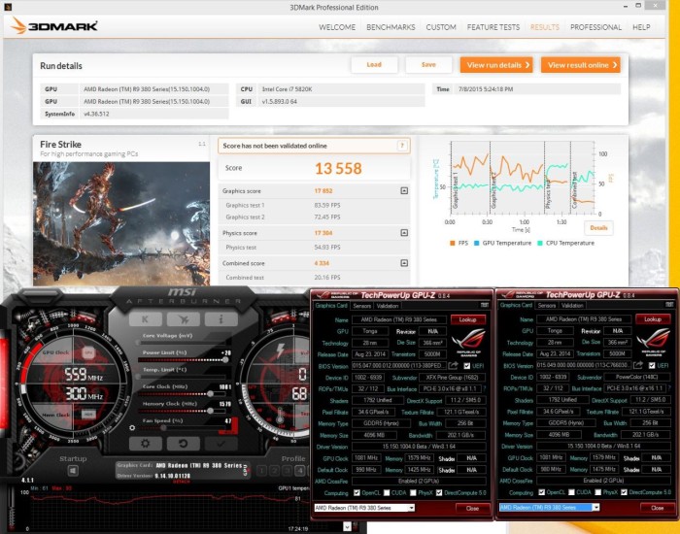Toggle CUDA checkbox in the PowerColor GPU-Z window
This screenshot has width=680, height=534.
(571, 492)
